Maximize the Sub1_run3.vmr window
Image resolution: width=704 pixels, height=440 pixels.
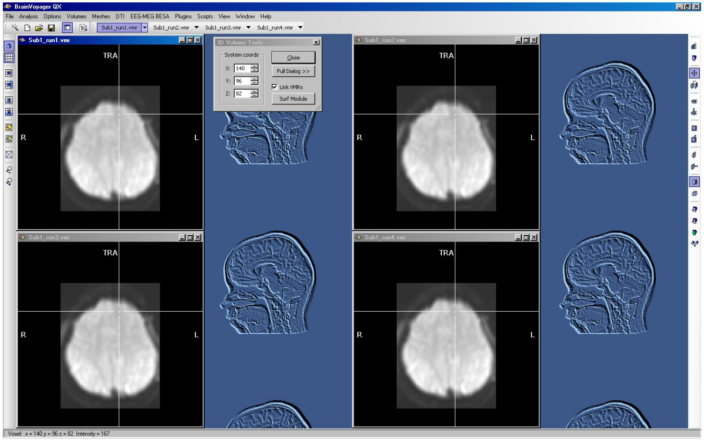tap(190, 237)
